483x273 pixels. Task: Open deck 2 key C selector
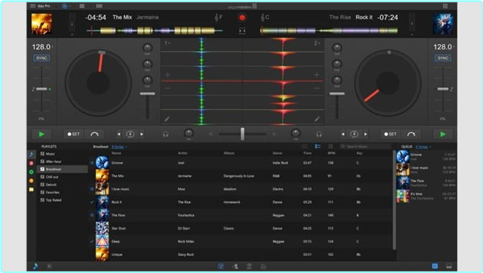[265, 18]
